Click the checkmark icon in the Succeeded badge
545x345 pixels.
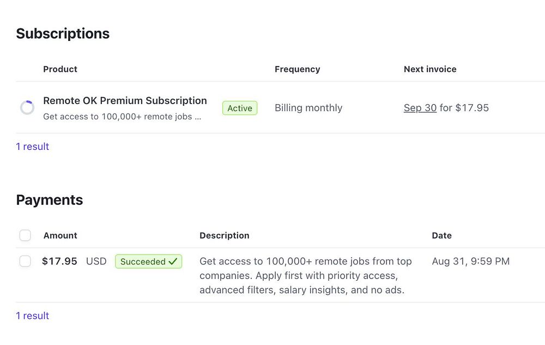(173, 262)
